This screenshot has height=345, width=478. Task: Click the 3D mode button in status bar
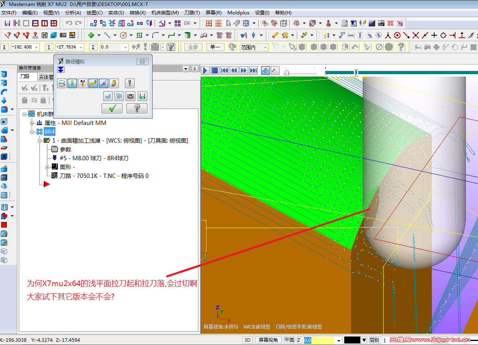[247, 340]
